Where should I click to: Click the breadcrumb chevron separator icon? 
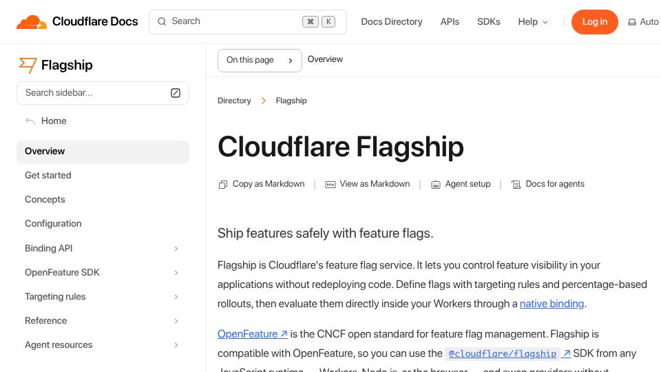click(x=264, y=101)
